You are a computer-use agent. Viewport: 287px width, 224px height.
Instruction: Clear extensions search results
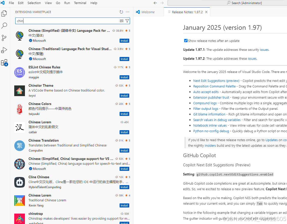122,21
